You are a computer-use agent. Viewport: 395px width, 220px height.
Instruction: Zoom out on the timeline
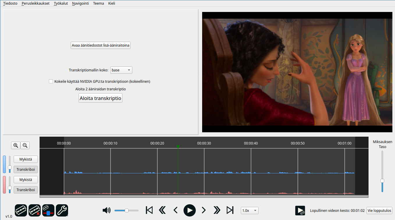click(25, 145)
